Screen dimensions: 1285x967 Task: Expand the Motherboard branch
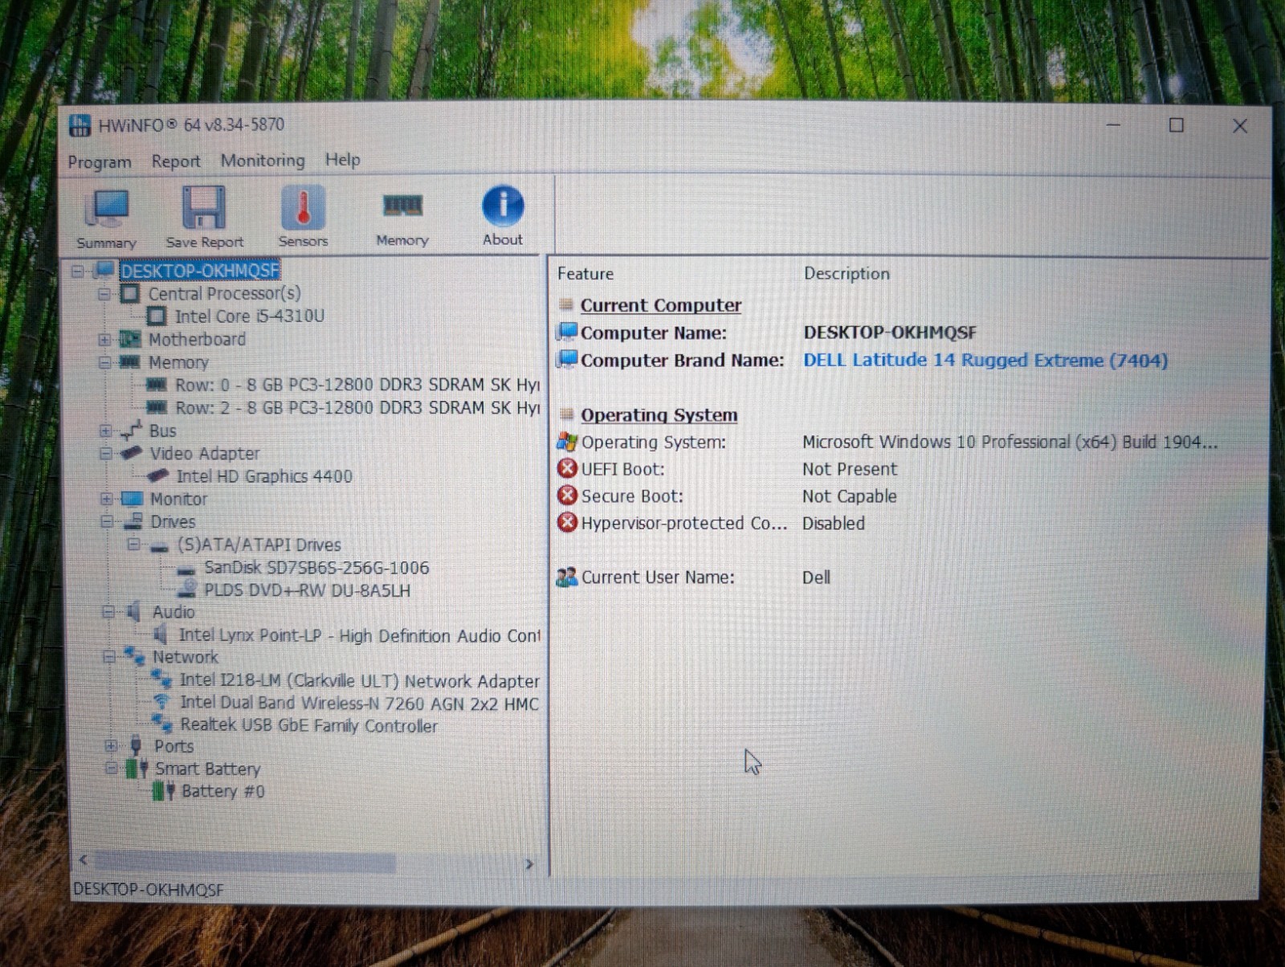click(x=104, y=340)
